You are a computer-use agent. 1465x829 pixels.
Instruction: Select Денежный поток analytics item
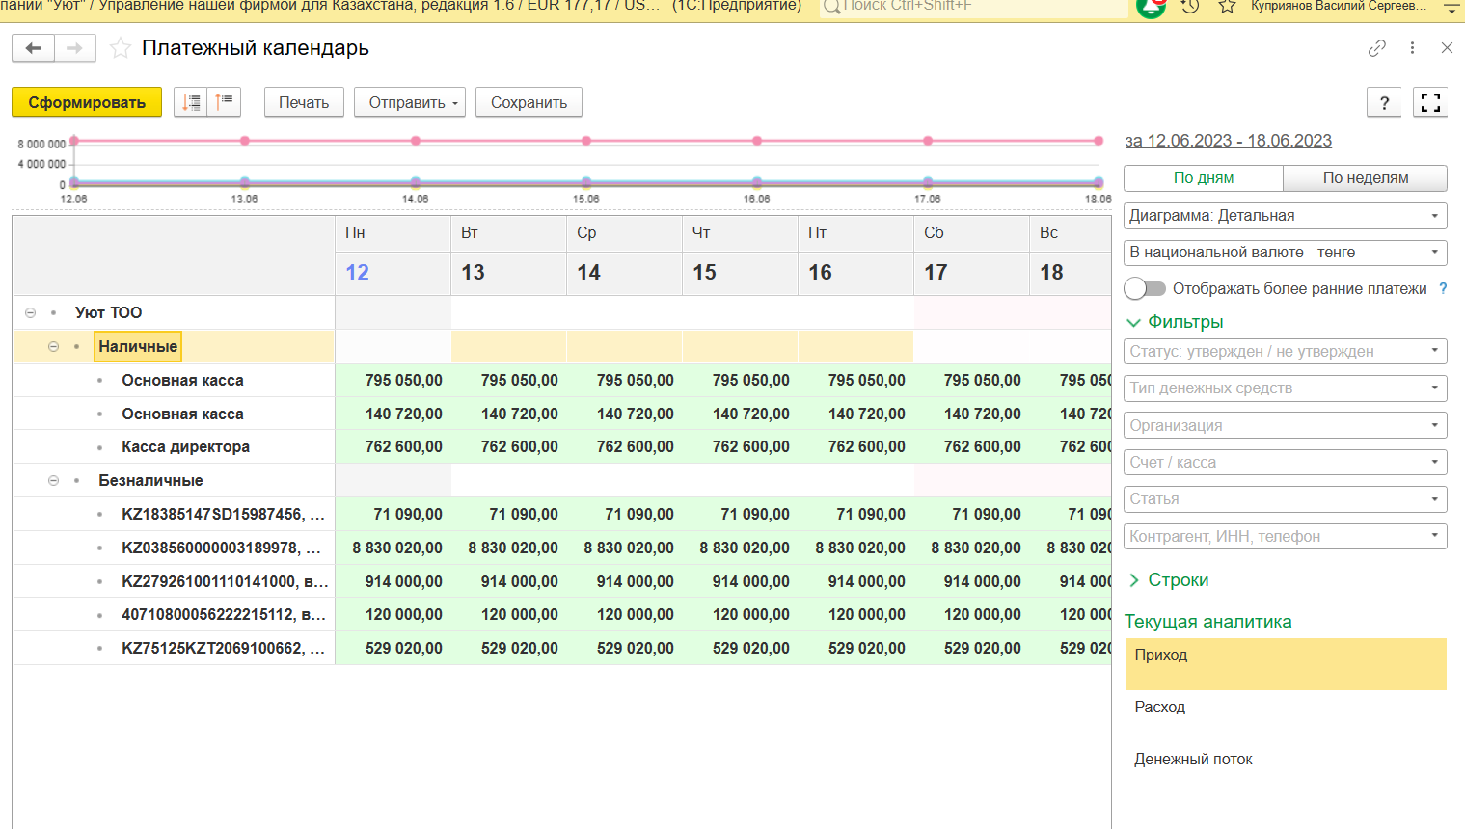(x=1193, y=759)
